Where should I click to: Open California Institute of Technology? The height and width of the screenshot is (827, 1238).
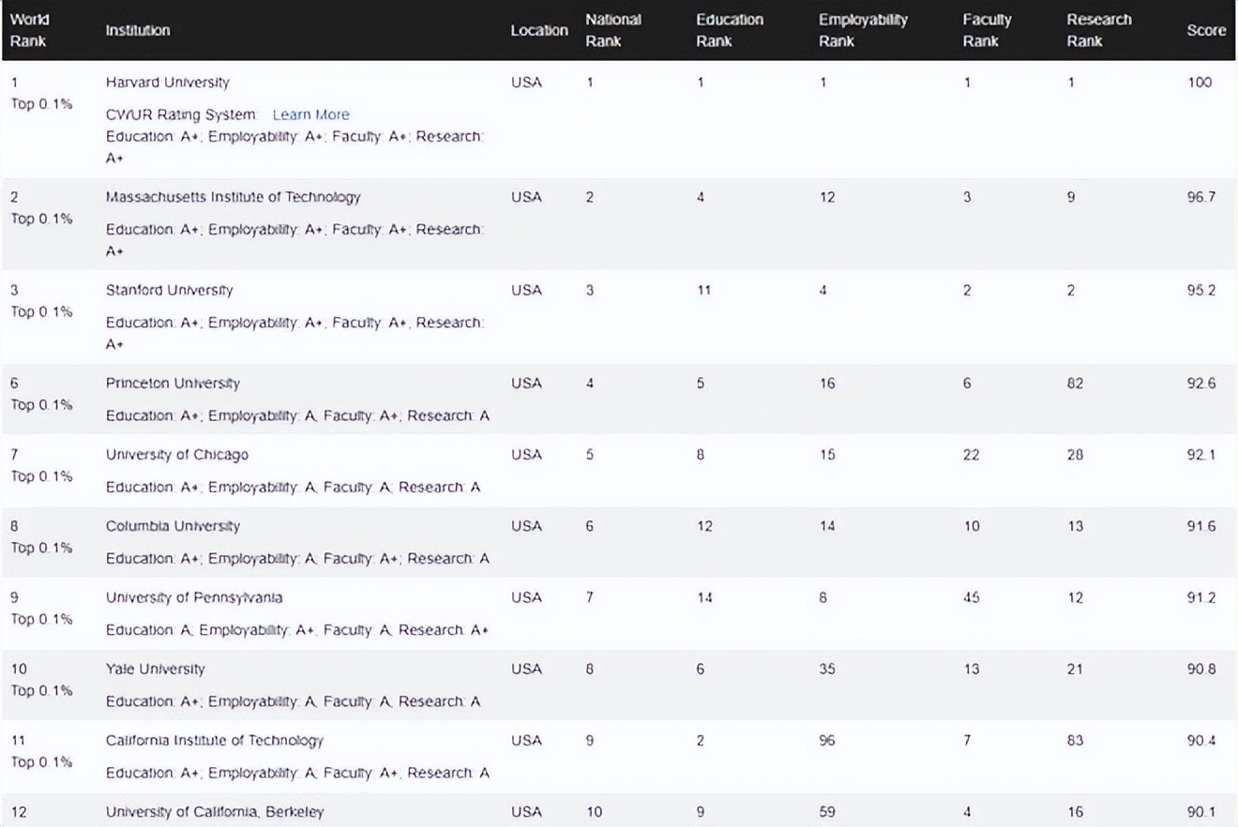[x=214, y=741]
